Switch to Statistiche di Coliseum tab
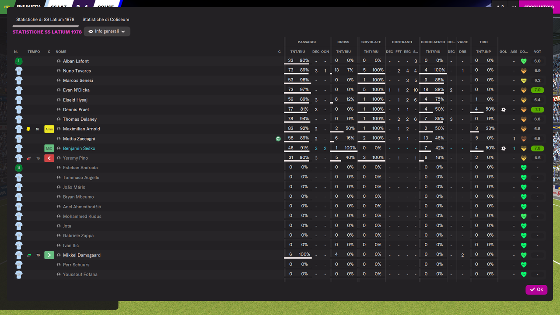The height and width of the screenshot is (315, 560). pos(105,20)
